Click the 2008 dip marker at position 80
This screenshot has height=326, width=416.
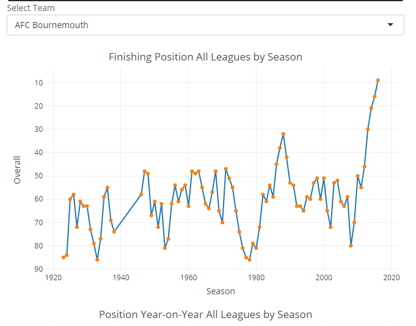pyautogui.click(x=351, y=245)
